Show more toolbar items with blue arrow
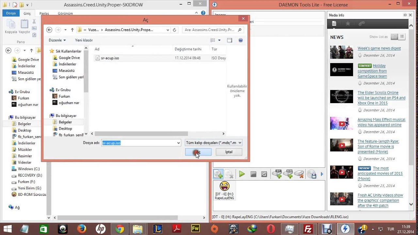The image size is (418, 235). (322, 174)
